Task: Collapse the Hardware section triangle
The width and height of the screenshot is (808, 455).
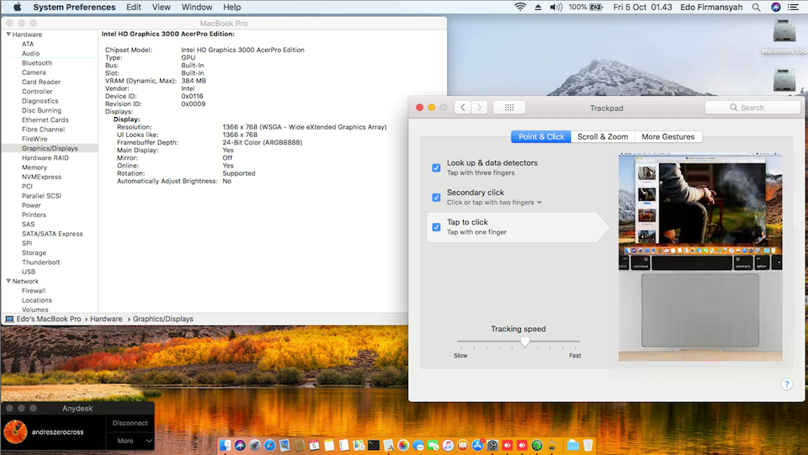Action: [x=8, y=34]
